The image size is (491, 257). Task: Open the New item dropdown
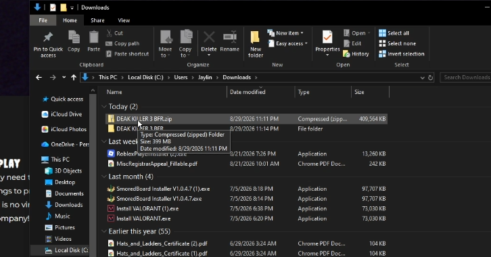[285, 33]
